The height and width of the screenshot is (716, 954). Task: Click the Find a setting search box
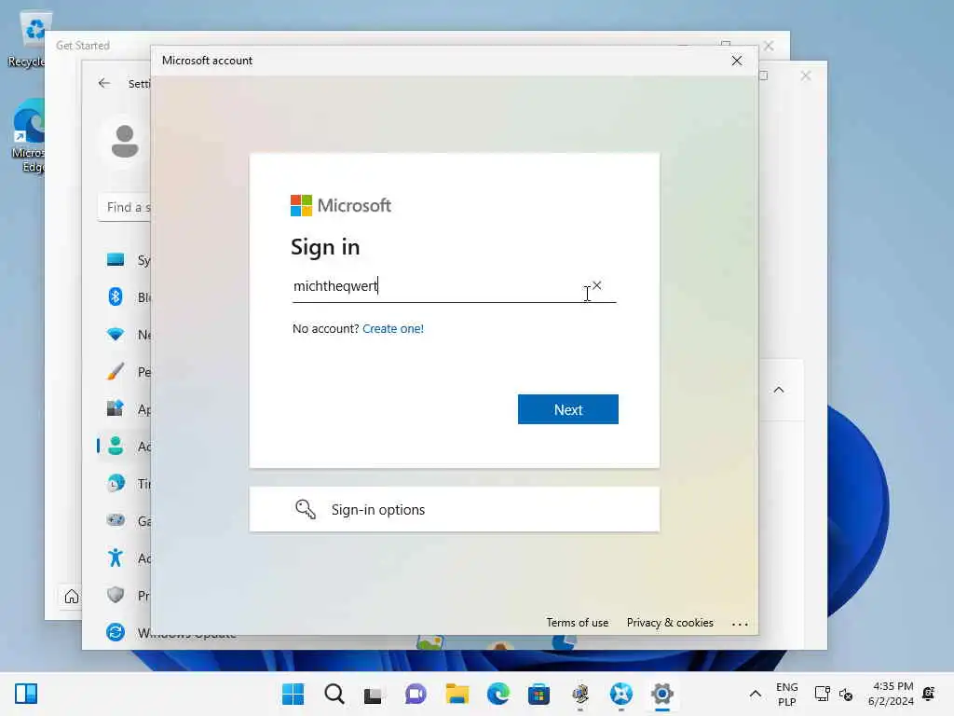[124, 207]
